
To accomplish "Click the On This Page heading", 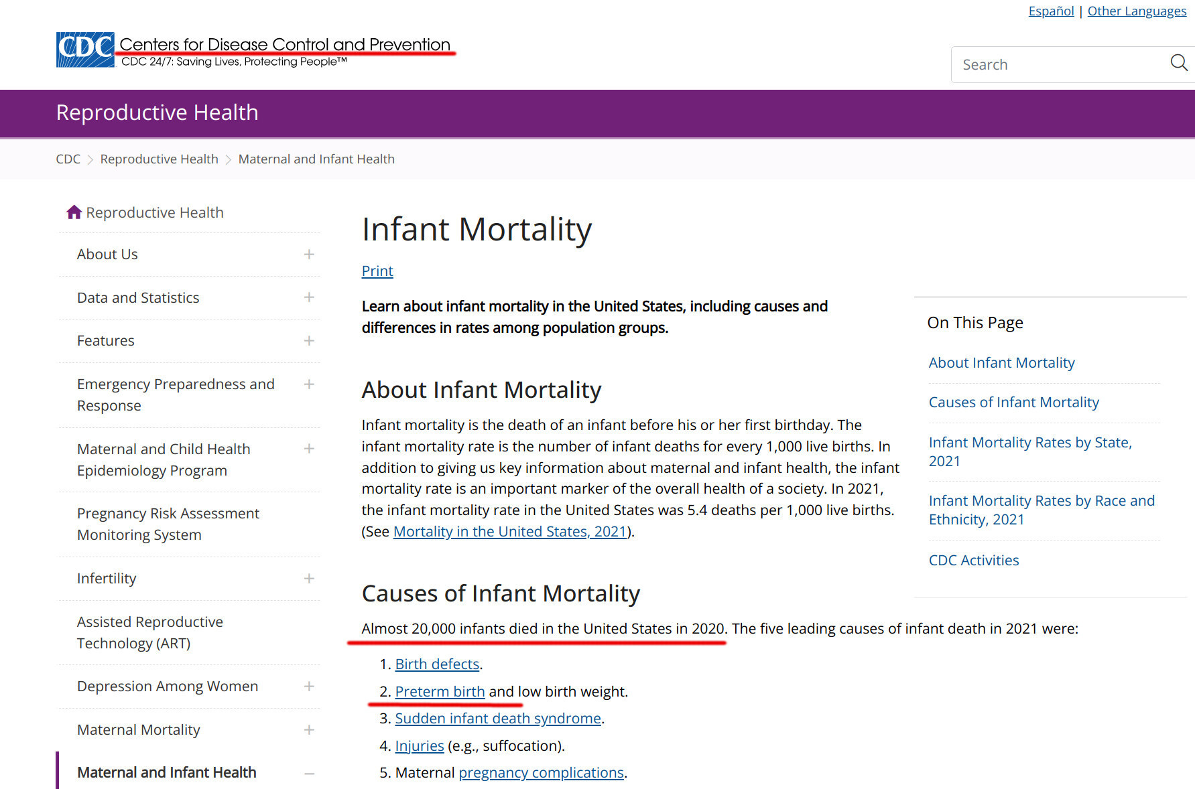I will 975,323.
